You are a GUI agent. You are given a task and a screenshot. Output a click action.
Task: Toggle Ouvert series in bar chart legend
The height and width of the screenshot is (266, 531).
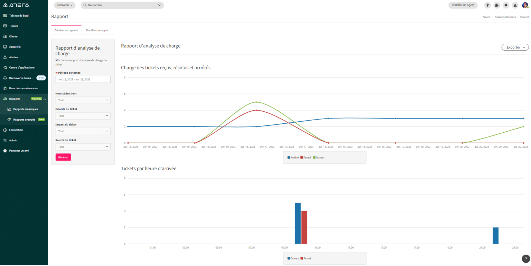click(293, 258)
